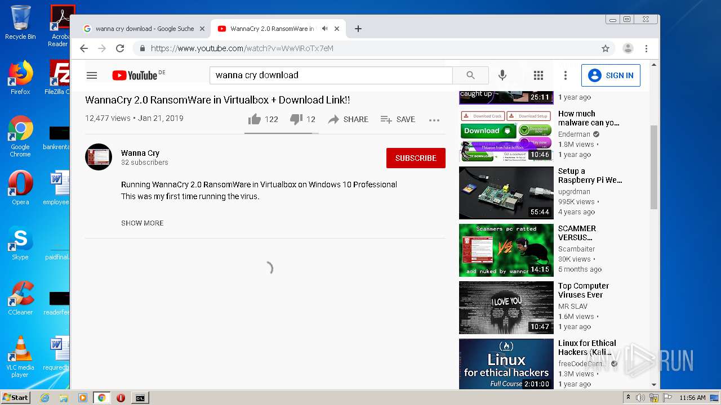
Task: Mute the tab via speaker icon
Action: pos(324,29)
